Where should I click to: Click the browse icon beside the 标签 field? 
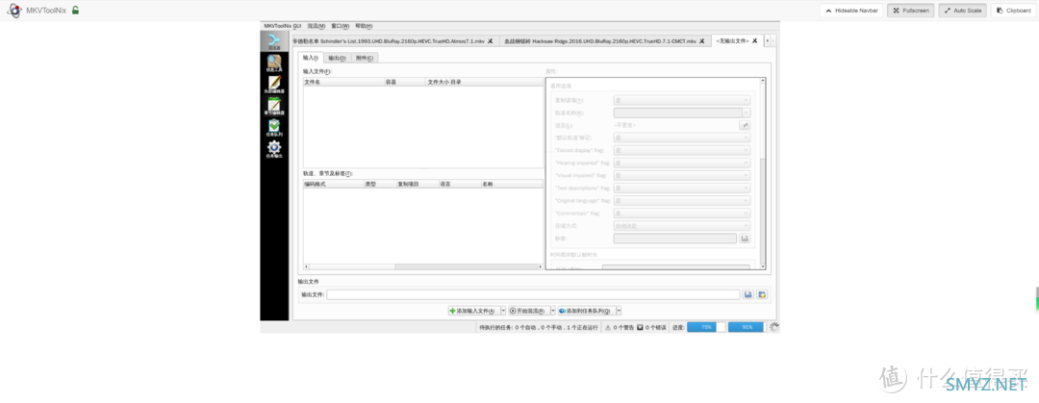pyautogui.click(x=744, y=238)
